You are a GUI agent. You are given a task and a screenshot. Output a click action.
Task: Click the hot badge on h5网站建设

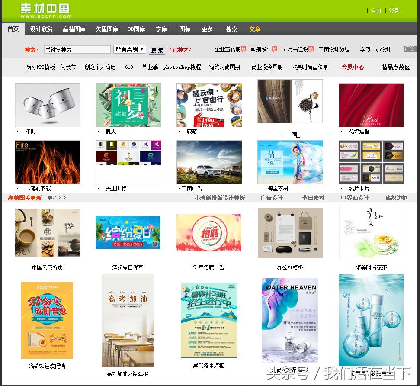311,49
